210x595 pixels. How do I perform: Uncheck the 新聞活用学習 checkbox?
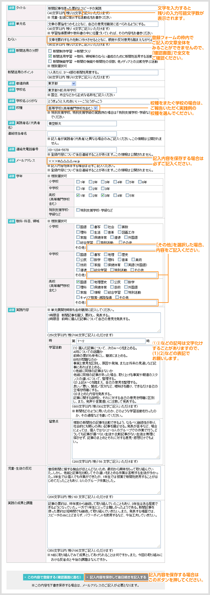coord(50,56)
